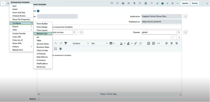This screenshot has width=210, height=102.
Task: Show info for Domain field
Action: tap(186, 32)
